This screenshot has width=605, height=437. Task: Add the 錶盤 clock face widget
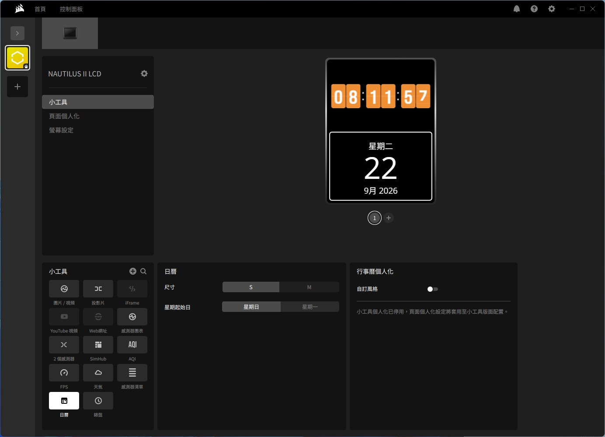click(x=98, y=401)
